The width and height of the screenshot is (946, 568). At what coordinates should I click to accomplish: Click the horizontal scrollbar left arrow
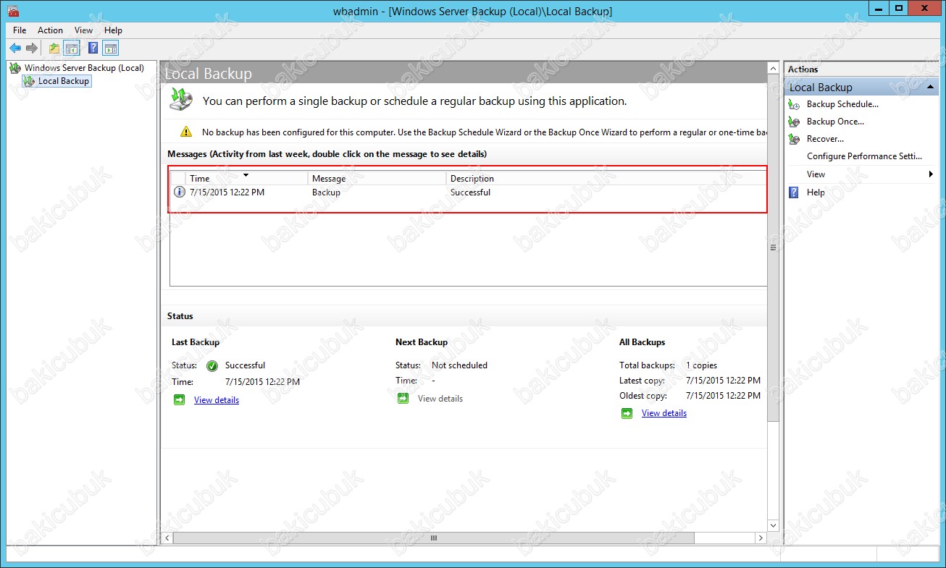coord(168,538)
